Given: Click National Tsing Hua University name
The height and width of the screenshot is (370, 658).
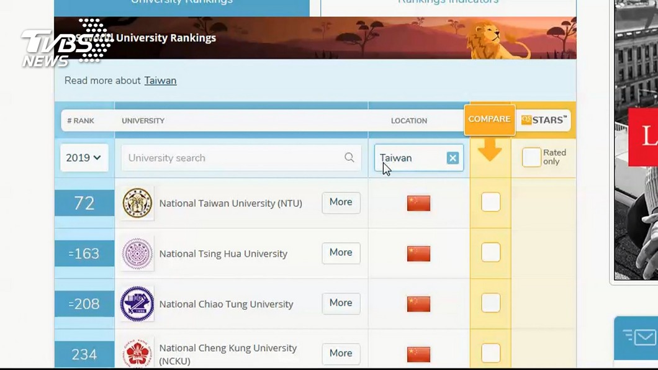Looking at the screenshot, I should (223, 254).
